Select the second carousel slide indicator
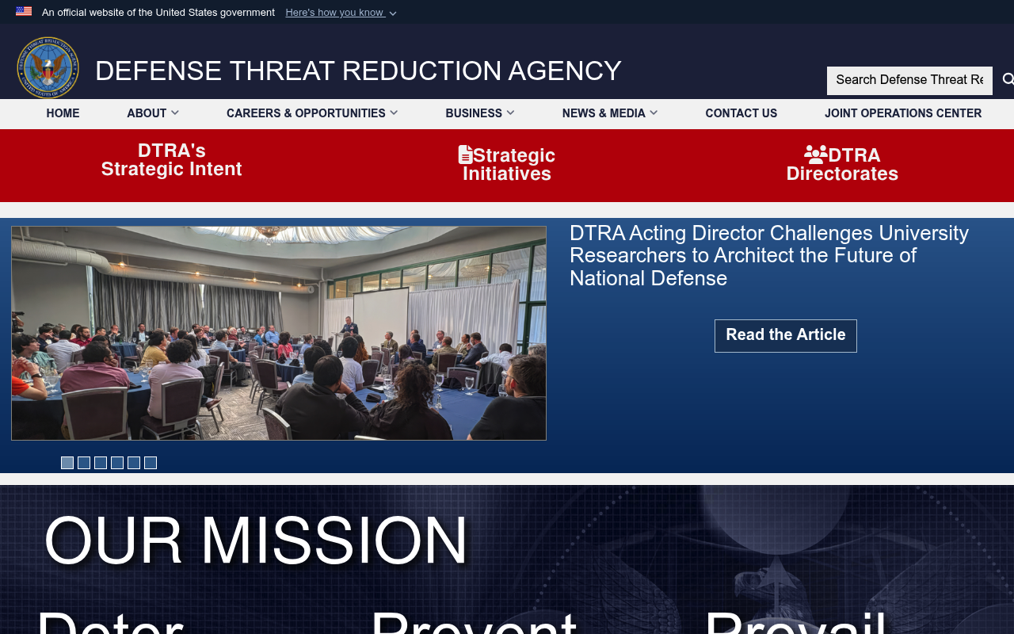 [x=84, y=463]
